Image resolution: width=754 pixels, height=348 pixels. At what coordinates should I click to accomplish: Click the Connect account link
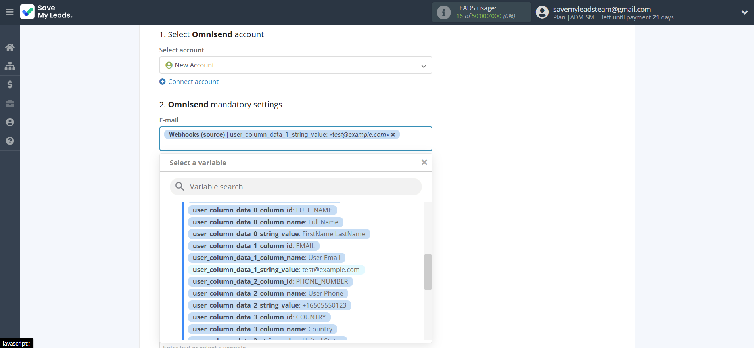click(x=193, y=82)
